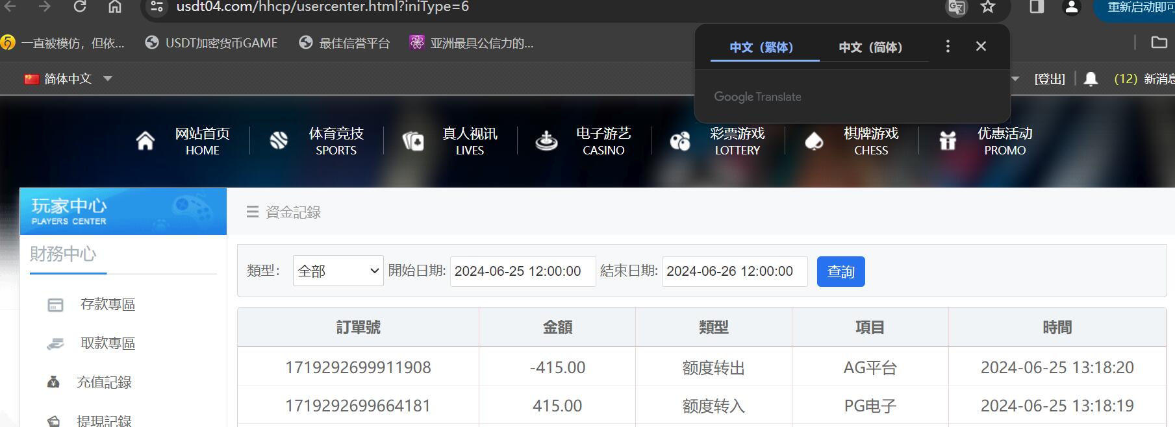Go to the browser home page icon

coord(115,6)
